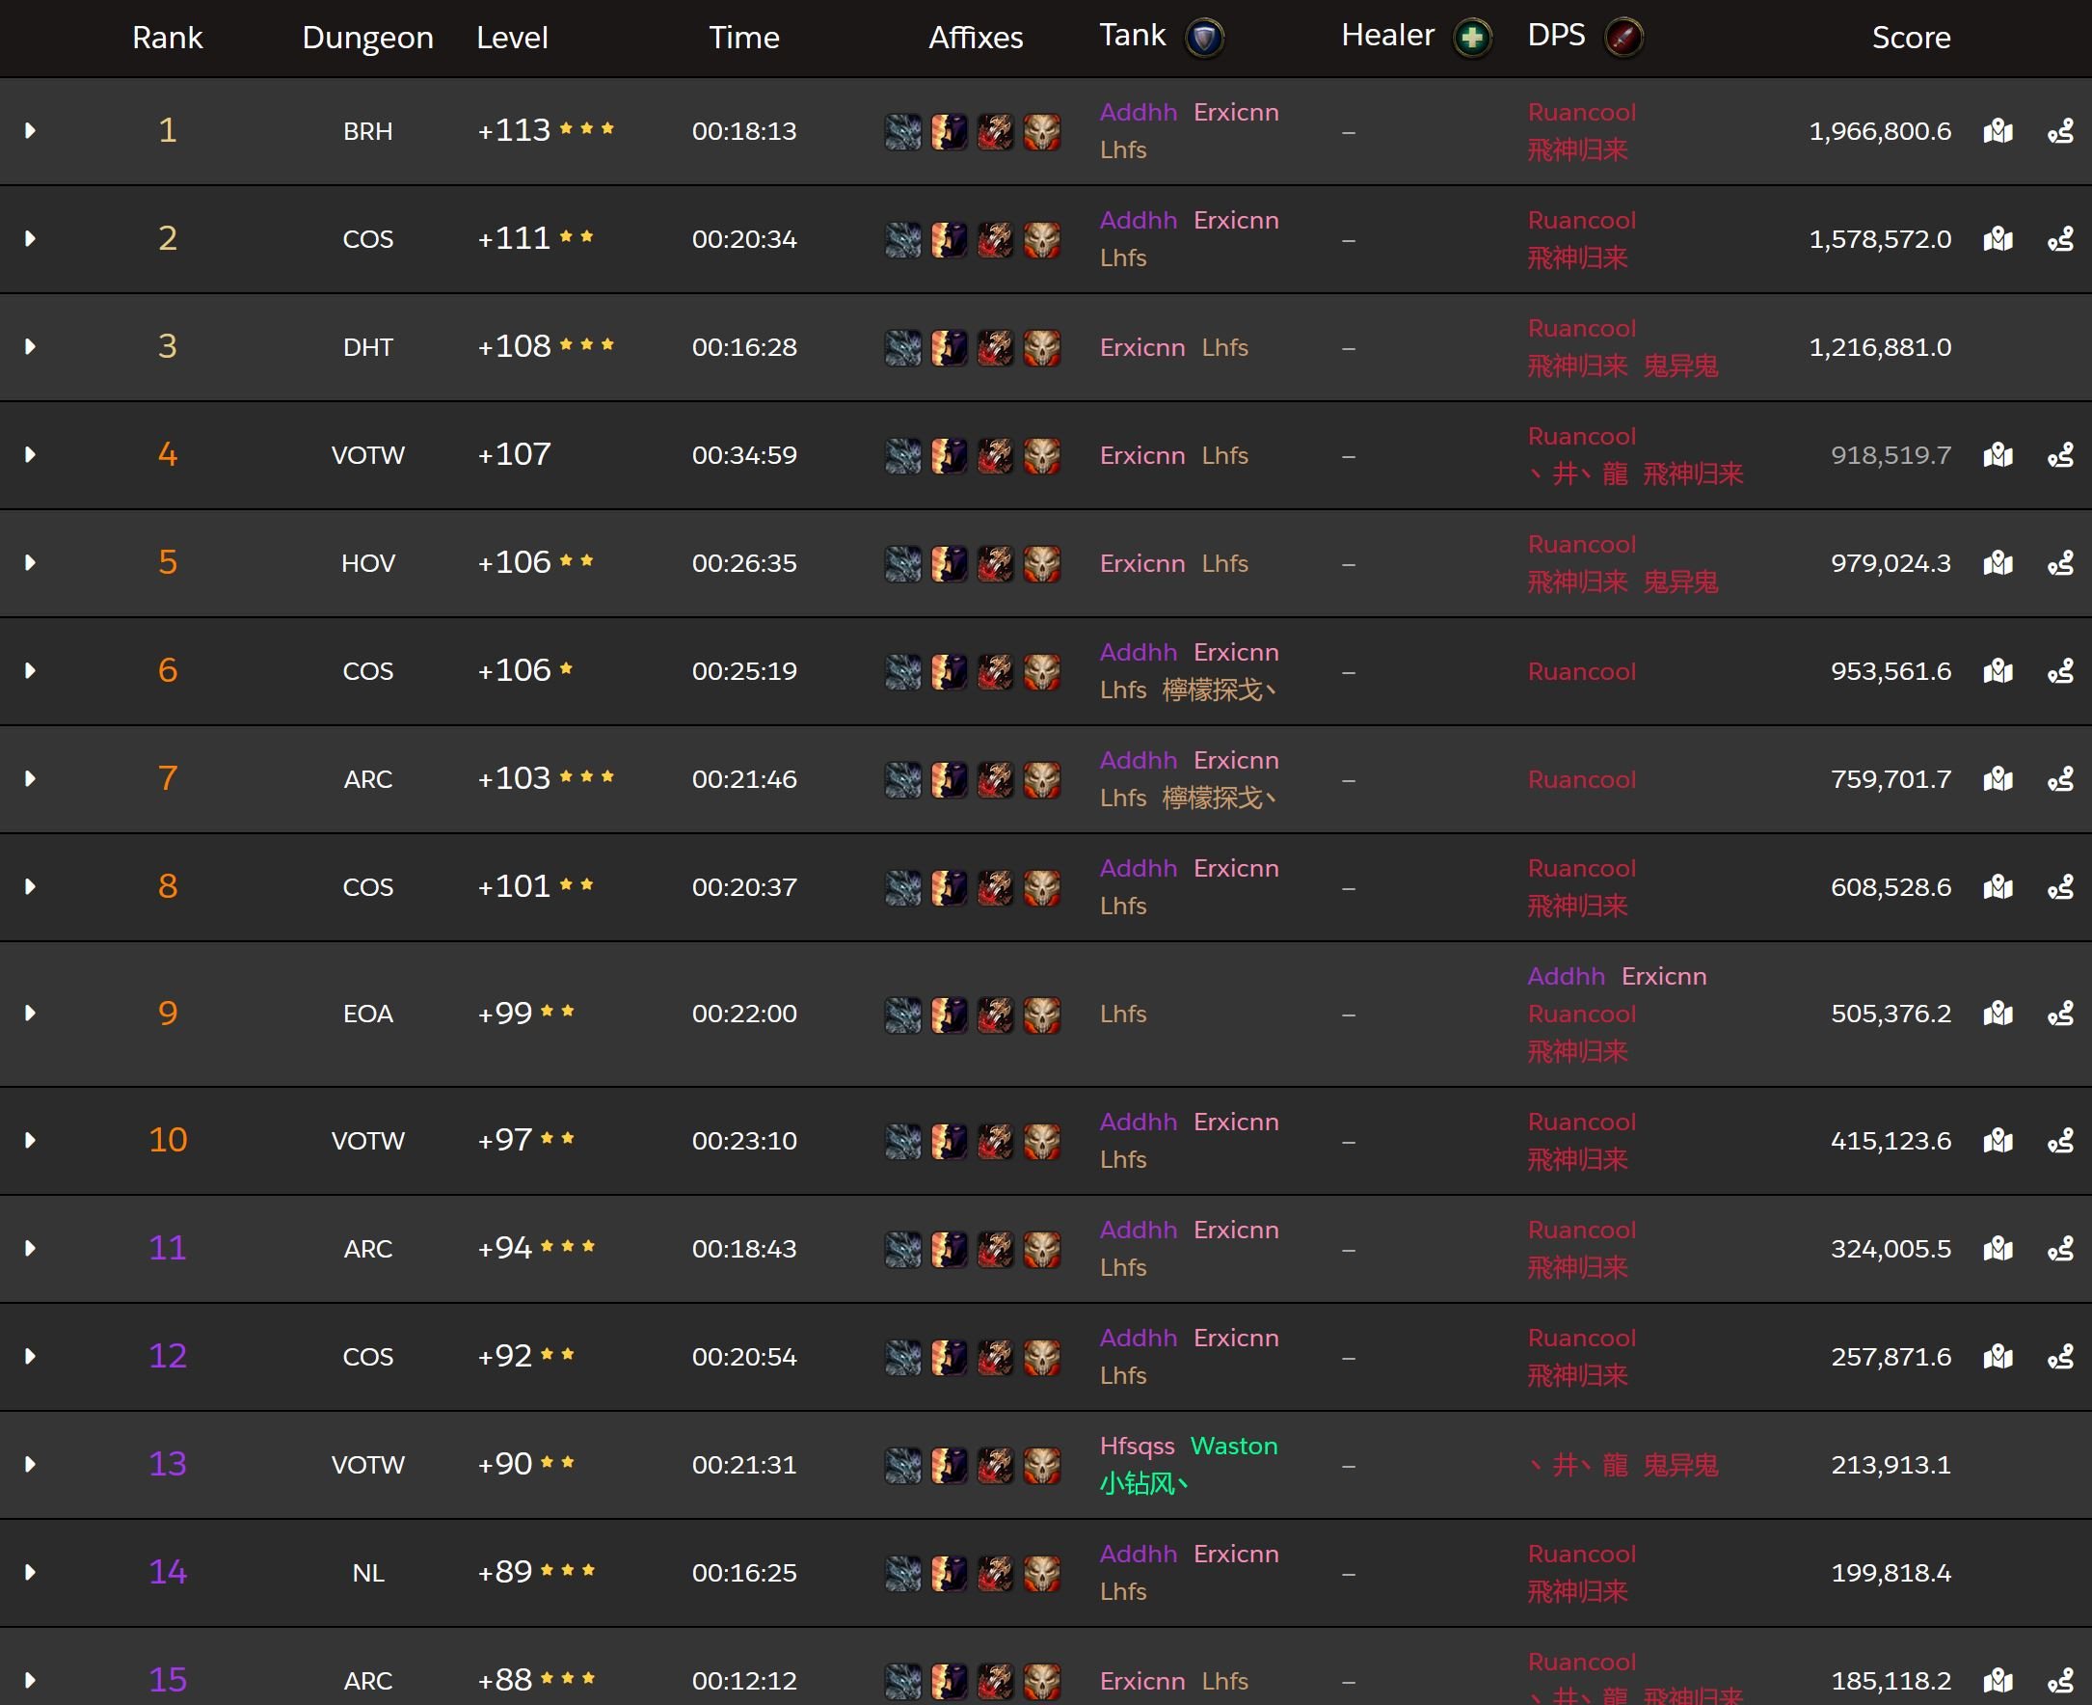Open player Waston in rank 13 row
The height and width of the screenshot is (1705, 2092).
pyautogui.click(x=1233, y=1446)
